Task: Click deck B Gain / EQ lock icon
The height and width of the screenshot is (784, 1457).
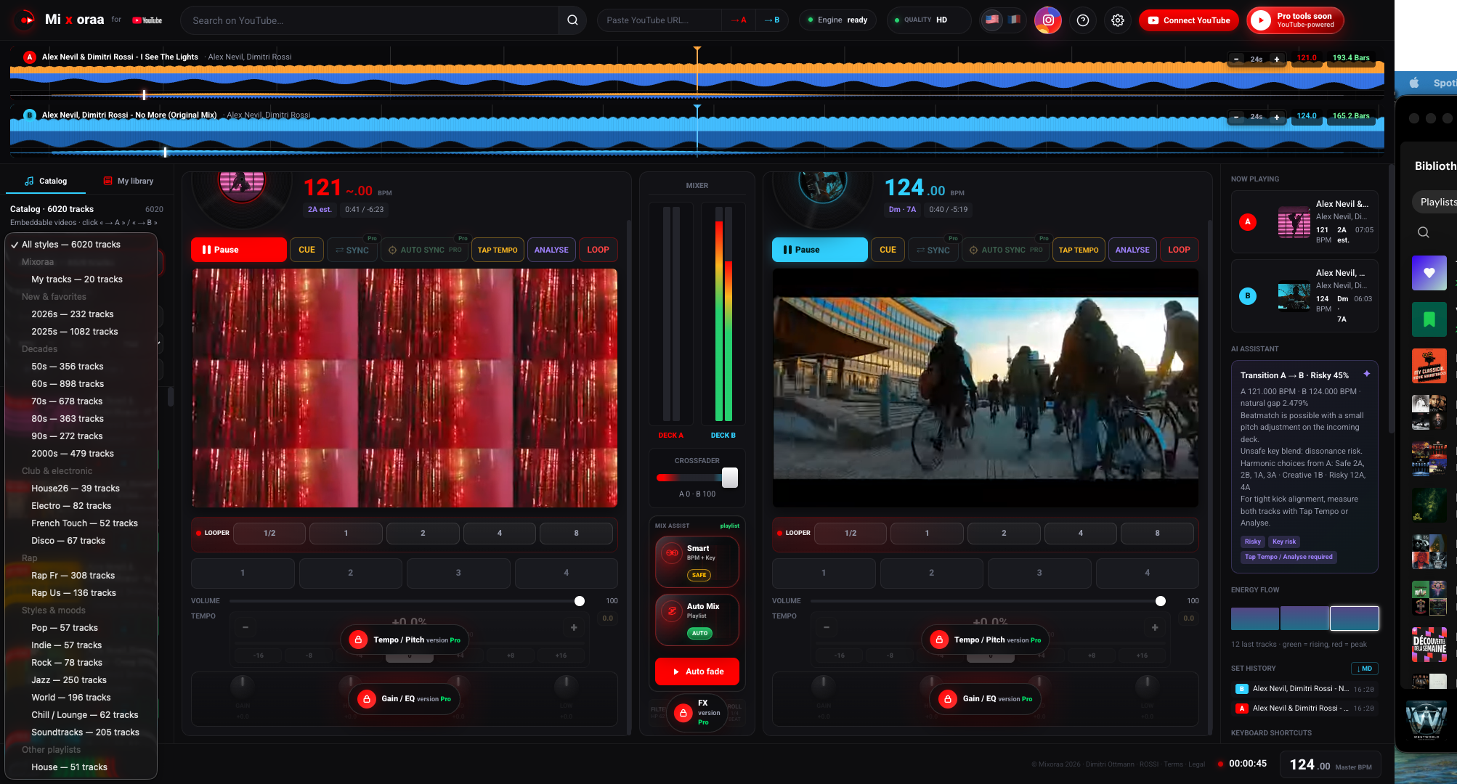Action: point(948,698)
